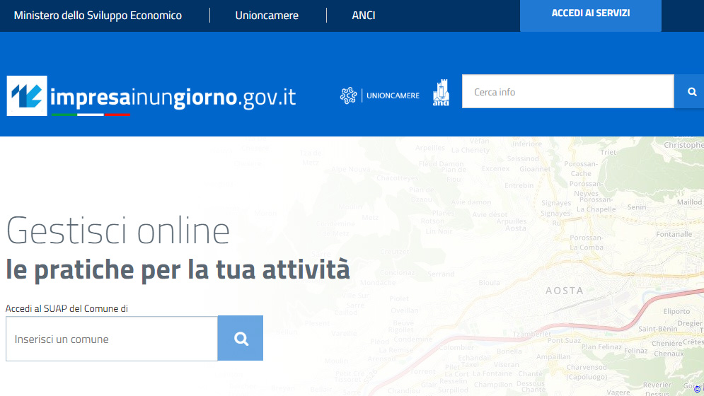Screen dimensions: 704x396
Task: Click the Gestisci online heading
Action: tap(118, 231)
